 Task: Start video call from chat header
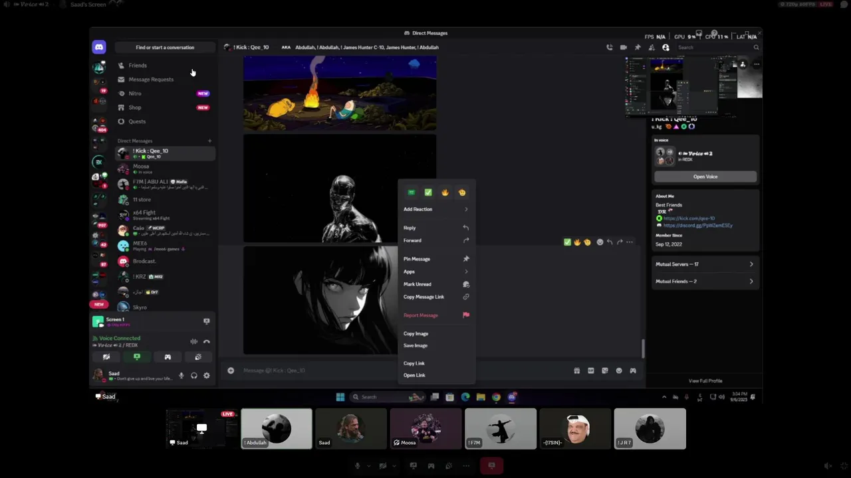pos(623,47)
